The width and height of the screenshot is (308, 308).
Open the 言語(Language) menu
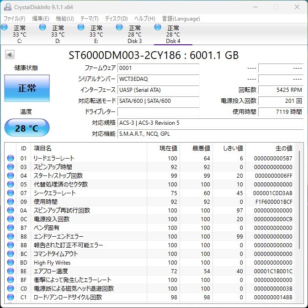pyautogui.click(x=181, y=19)
